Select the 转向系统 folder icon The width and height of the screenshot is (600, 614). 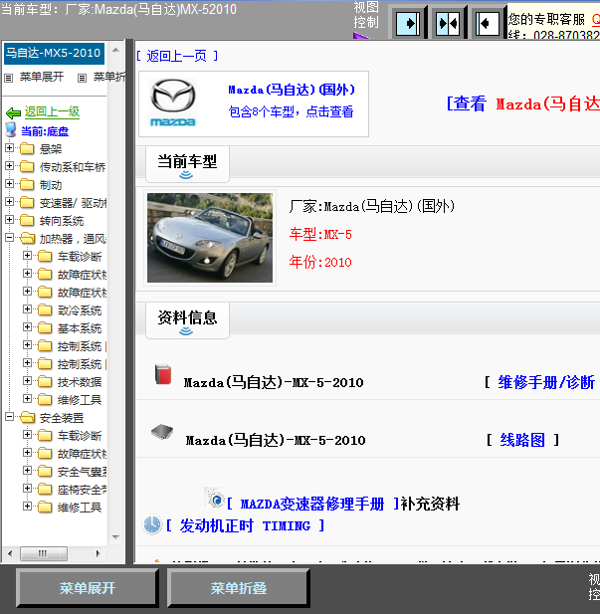(27, 221)
